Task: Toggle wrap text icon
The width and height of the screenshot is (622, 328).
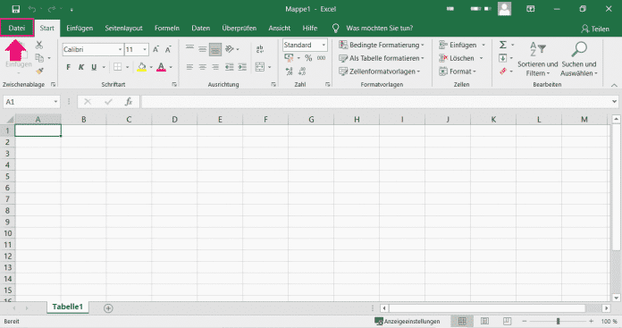Action: tap(260, 49)
